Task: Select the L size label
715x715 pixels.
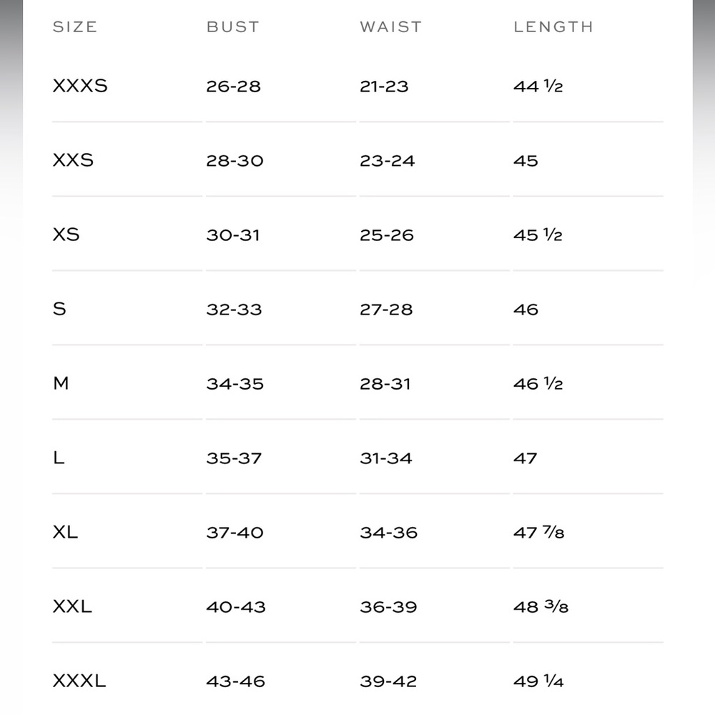Action: (x=59, y=458)
